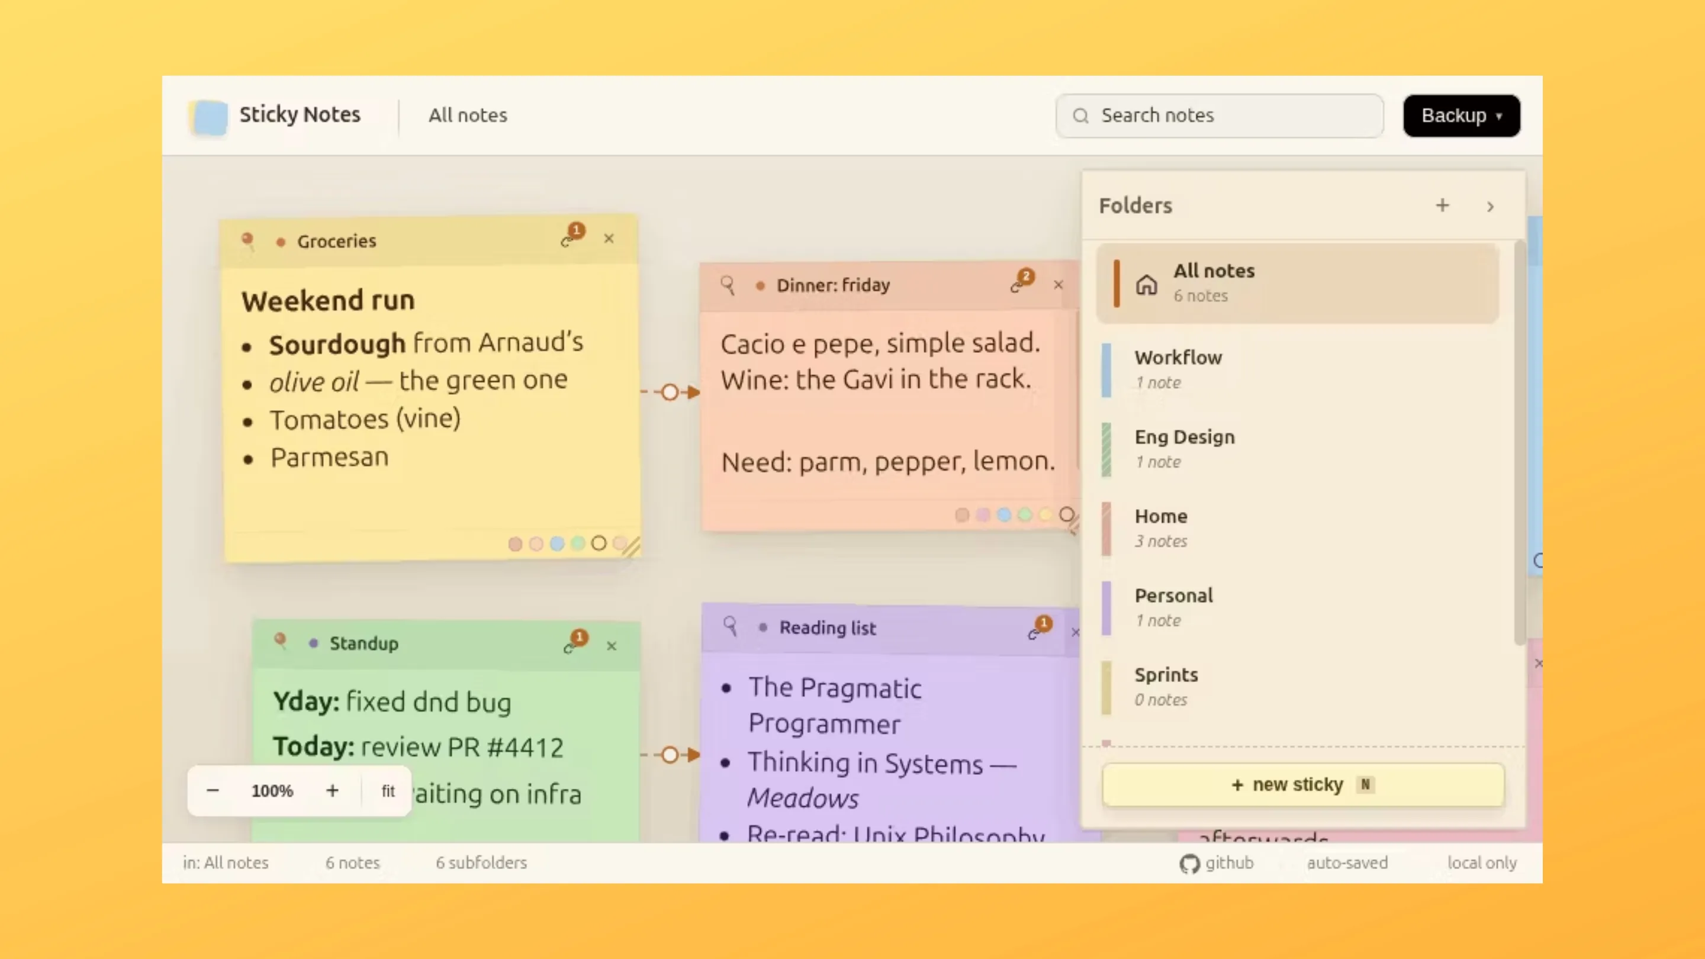This screenshot has width=1705, height=959.
Task: Select All notes in the top navigation
Action: pos(468,115)
